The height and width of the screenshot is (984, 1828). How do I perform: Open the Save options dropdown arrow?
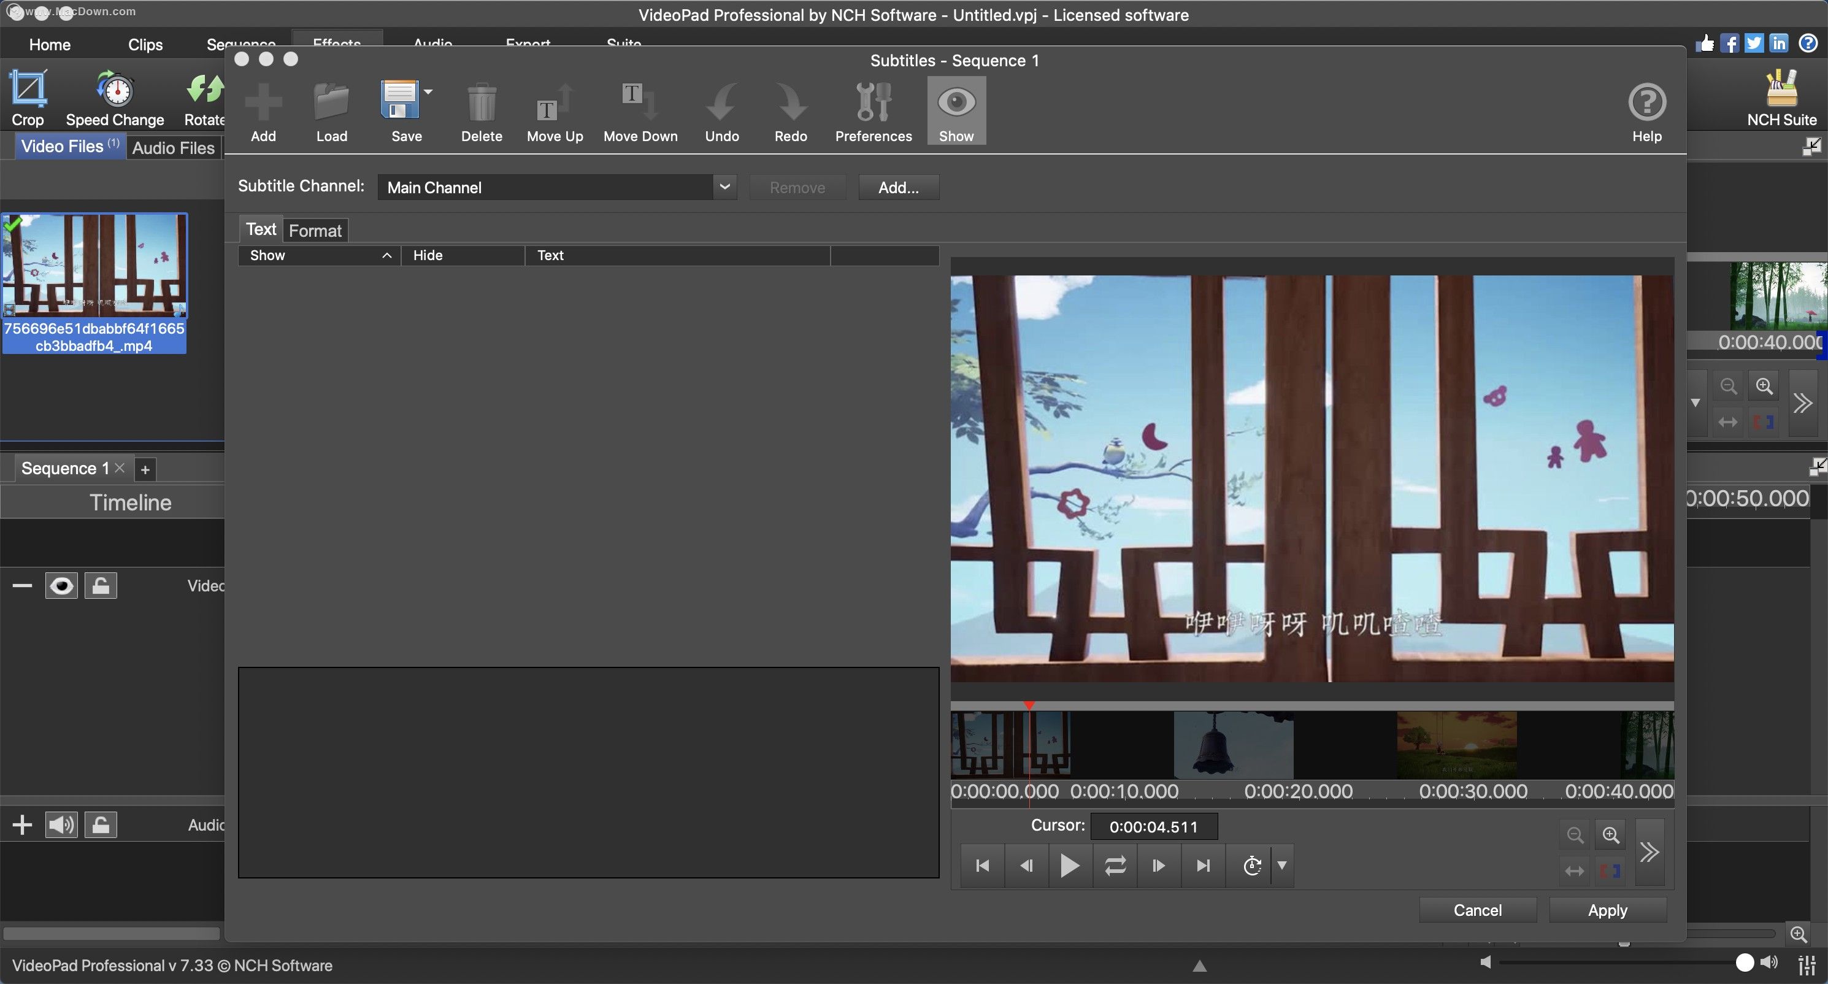point(428,91)
